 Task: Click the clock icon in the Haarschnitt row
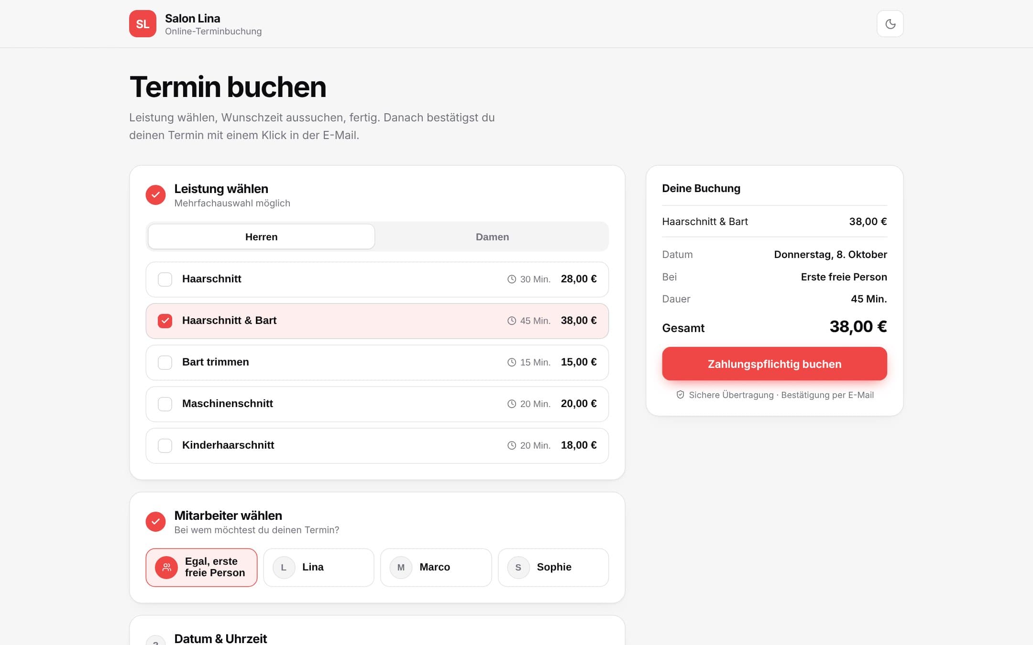coord(512,279)
